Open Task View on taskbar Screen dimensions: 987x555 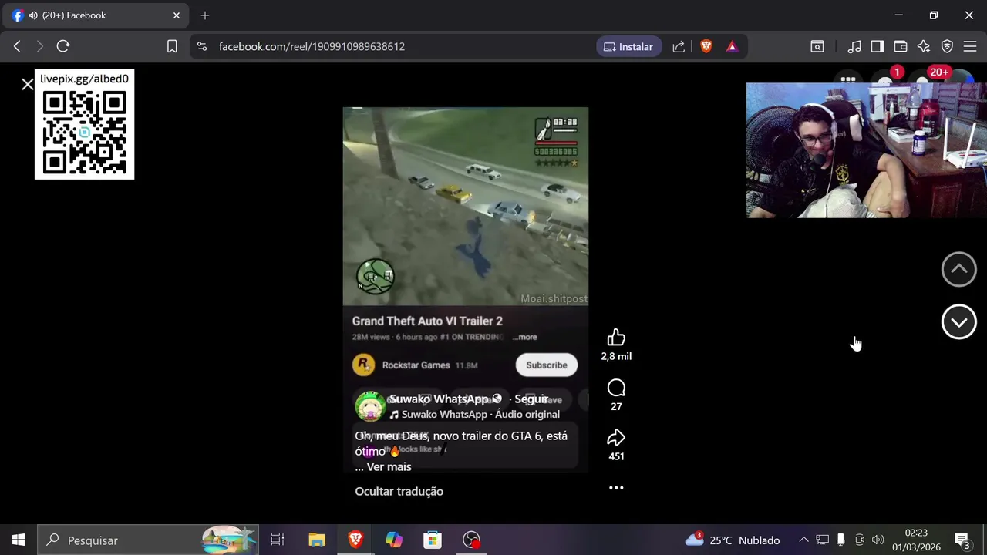pyautogui.click(x=278, y=540)
